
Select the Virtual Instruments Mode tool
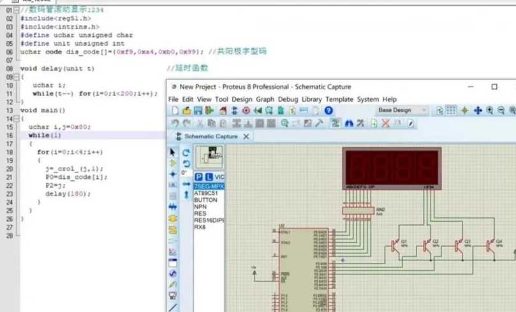pyautogui.click(x=173, y=295)
